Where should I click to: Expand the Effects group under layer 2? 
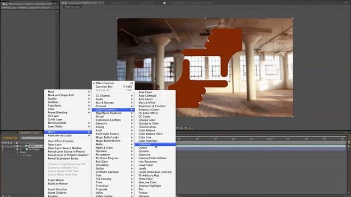pyautogui.click(x=18, y=152)
